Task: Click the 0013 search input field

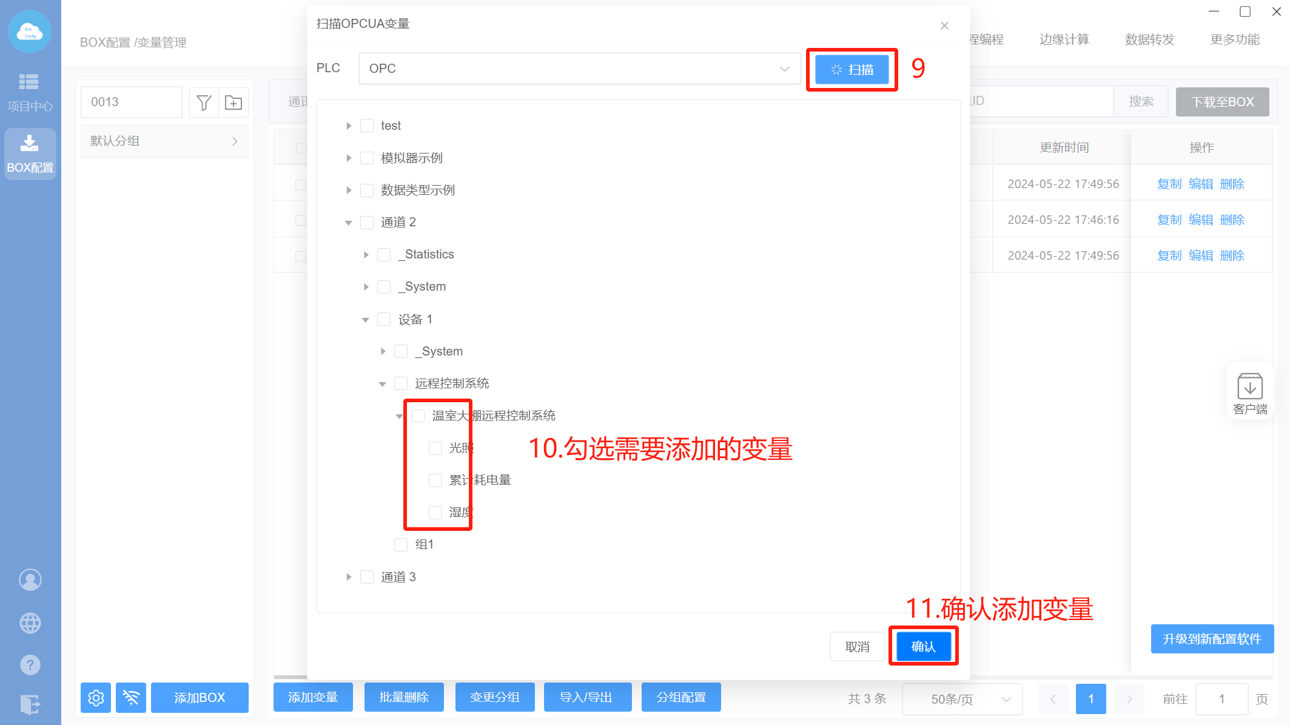Action: tap(132, 102)
